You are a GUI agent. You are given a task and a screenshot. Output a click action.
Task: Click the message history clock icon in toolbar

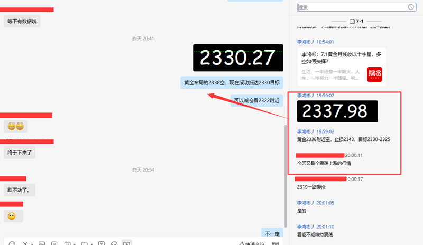126,242
